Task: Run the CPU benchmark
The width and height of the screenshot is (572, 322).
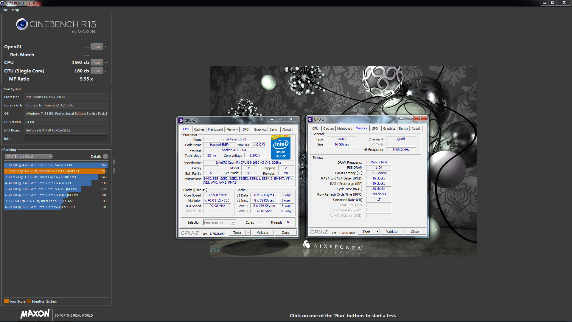Action: pyautogui.click(x=97, y=62)
